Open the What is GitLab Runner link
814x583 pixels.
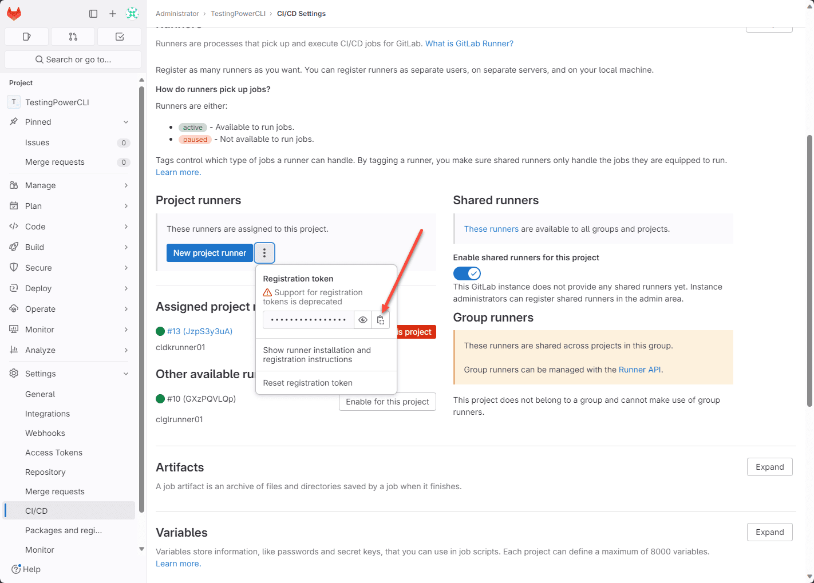[x=469, y=43]
